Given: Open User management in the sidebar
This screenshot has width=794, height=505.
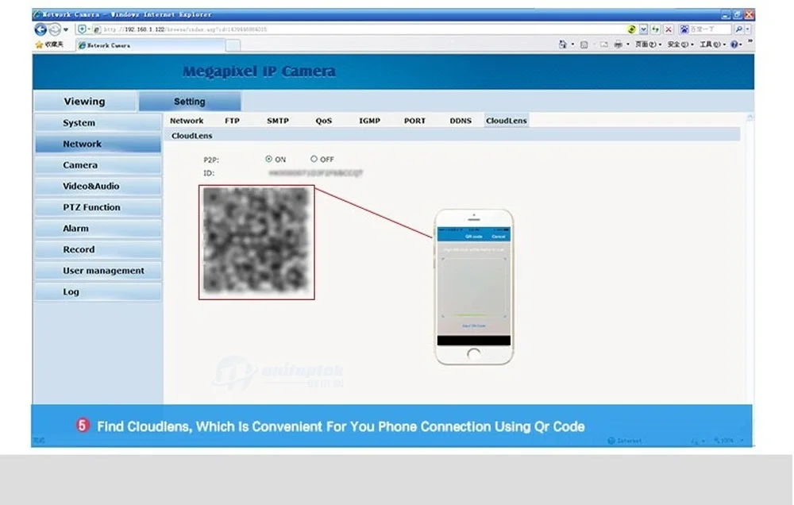Looking at the screenshot, I should point(98,271).
